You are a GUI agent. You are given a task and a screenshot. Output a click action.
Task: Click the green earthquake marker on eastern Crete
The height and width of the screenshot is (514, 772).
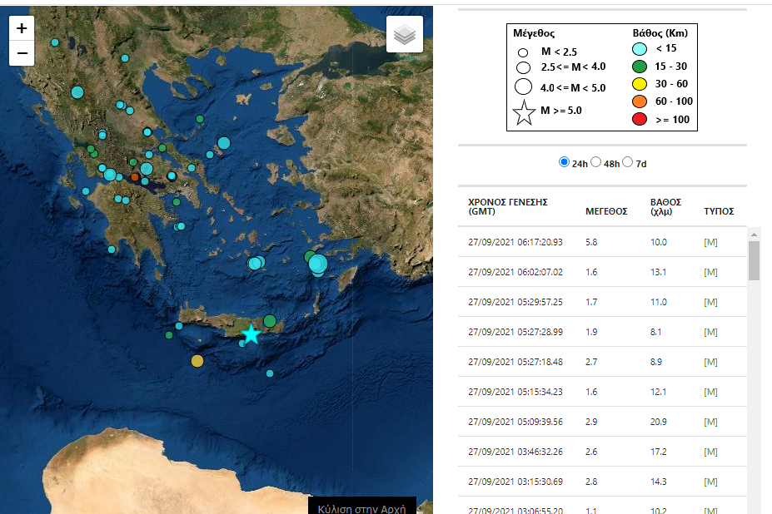click(270, 321)
